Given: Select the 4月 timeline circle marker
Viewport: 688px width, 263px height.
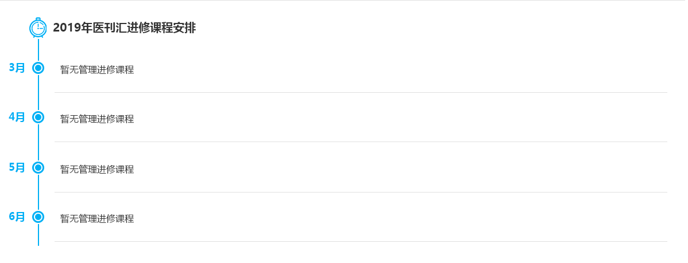Looking at the screenshot, I should coord(38,117).
